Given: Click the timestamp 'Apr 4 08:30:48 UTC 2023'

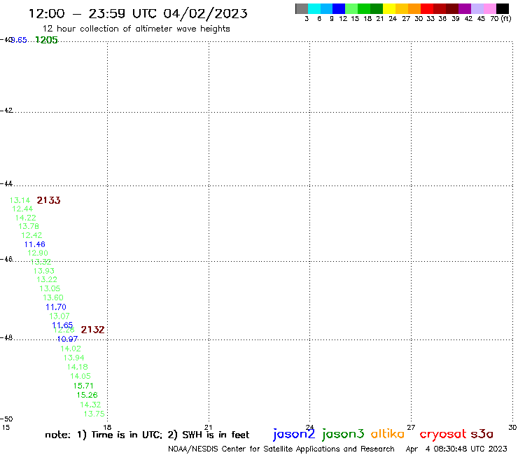Looking at the screenshot, I should (456, 449).
